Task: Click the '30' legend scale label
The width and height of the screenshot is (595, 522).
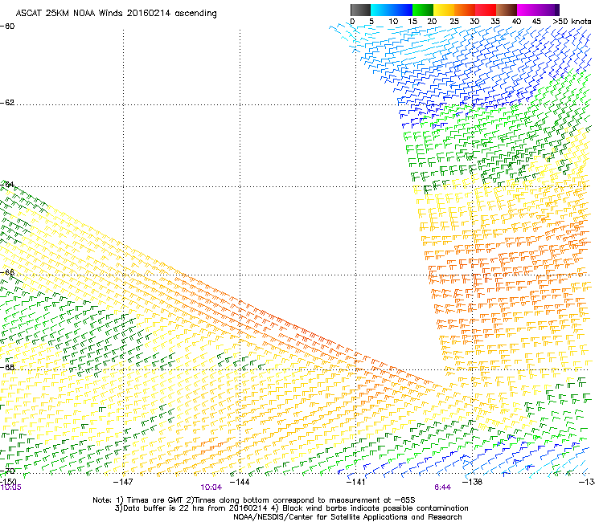Action: [474, 22]
